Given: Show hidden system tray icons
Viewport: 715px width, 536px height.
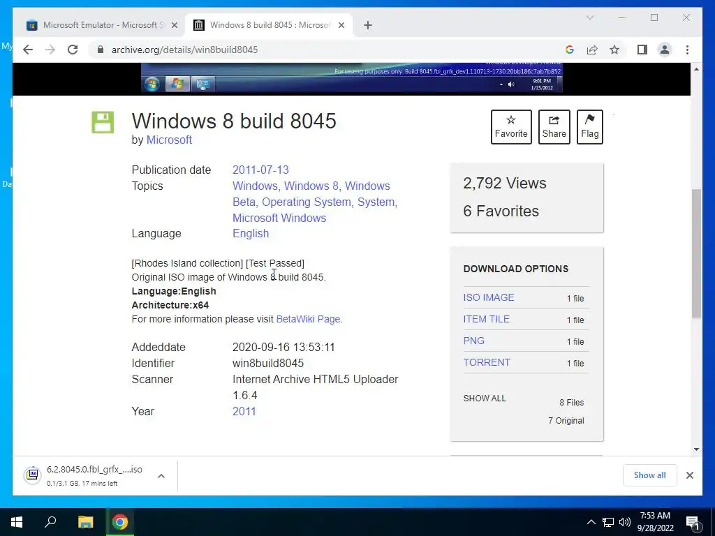Looking at the screenshot, I should 591,522.
